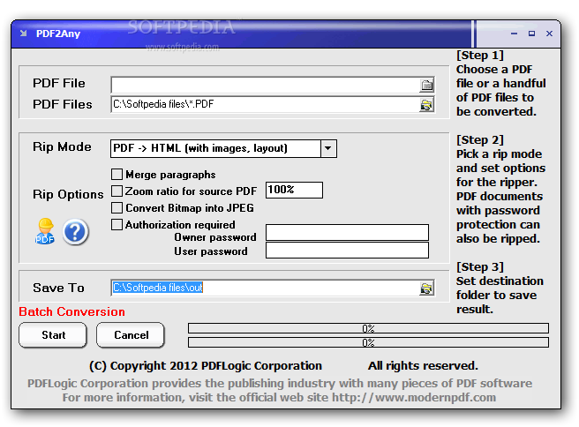The width and height of the screenshot is (579, 427).
Task: Focus the User password field
Action: tap(347, 251)
